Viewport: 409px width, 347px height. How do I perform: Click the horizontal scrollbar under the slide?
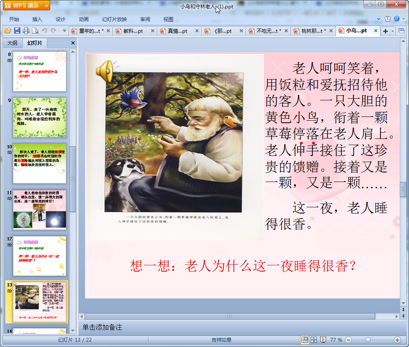[229, 316]
